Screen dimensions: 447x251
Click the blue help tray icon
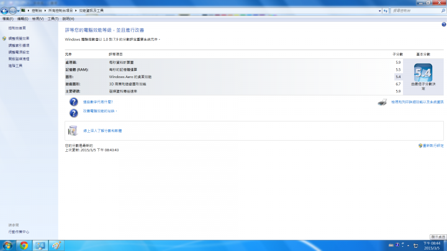pyautogui.click(x=397, y=245)
